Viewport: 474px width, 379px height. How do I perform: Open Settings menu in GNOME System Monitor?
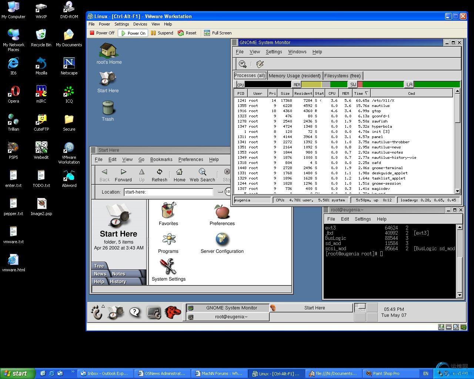tap(274, 52)
